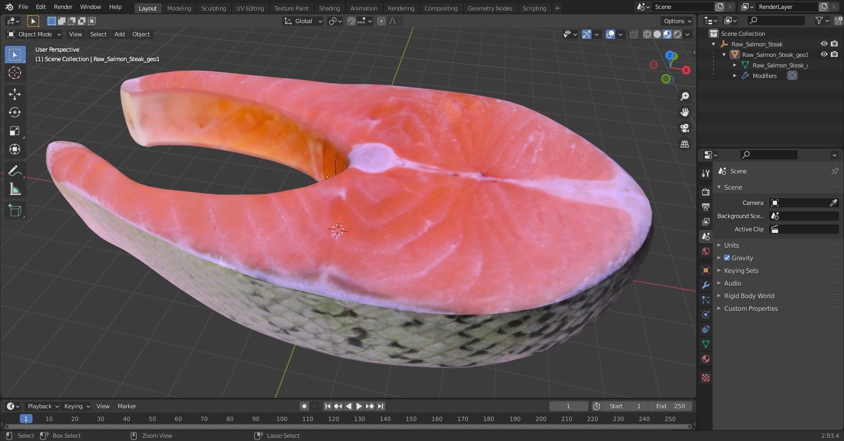The height and width of the screenshot is (441, 844).
Task: Expand the Units panel
Action: (x=731, y=245)
